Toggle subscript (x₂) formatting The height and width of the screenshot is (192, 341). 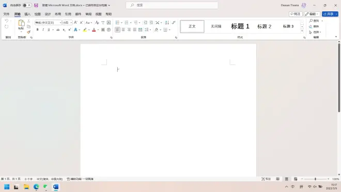(x=64, y=30)
